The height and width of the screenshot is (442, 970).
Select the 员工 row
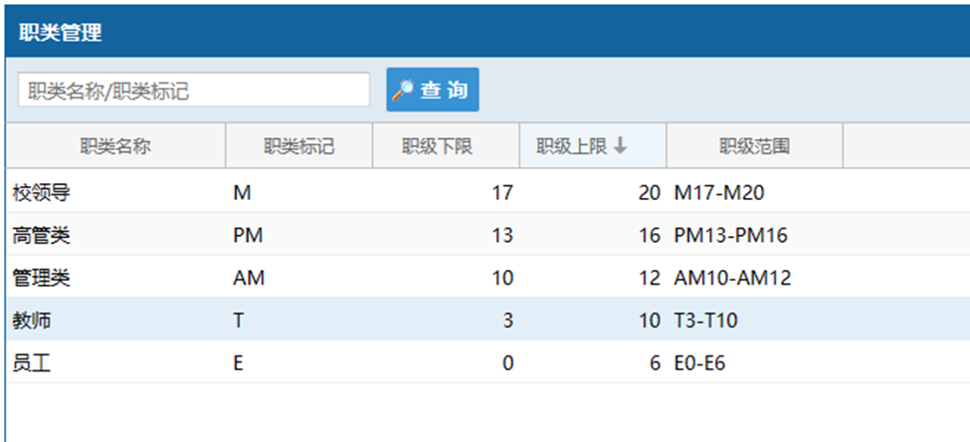pyautogui.click(x=488, y=362)
